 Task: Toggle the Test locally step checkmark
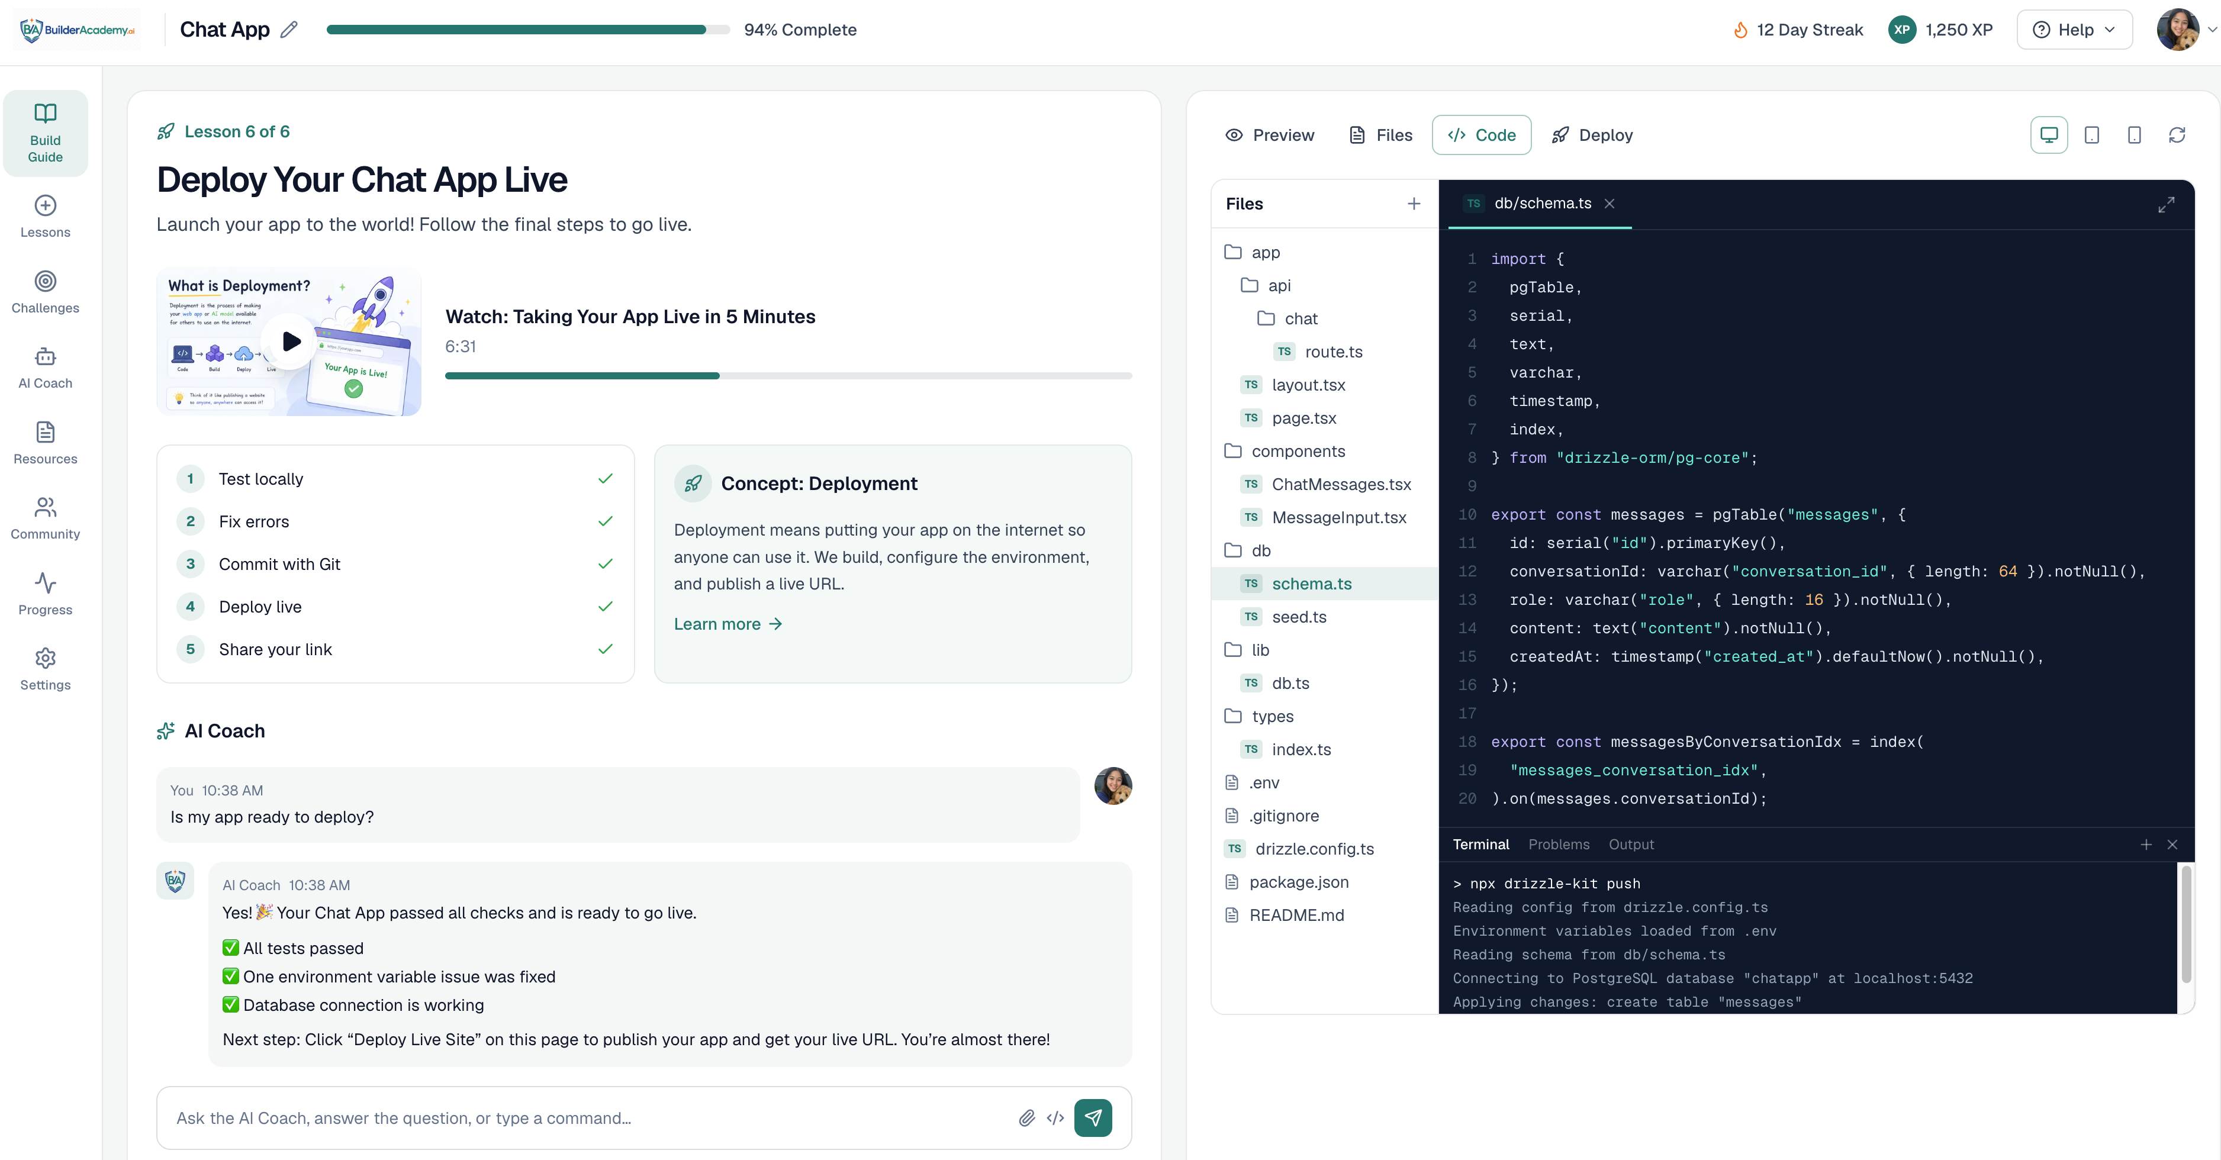click(x=605, y=478)
